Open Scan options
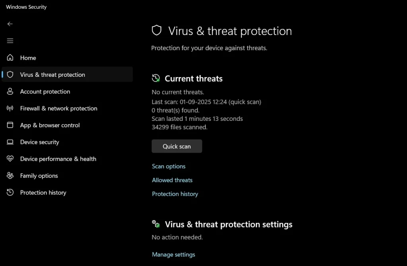The height and width of the screenshot is (266, 407). [x=169, y=166]
